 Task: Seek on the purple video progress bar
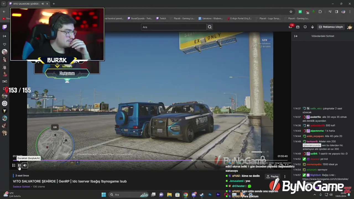pos(150,160)
